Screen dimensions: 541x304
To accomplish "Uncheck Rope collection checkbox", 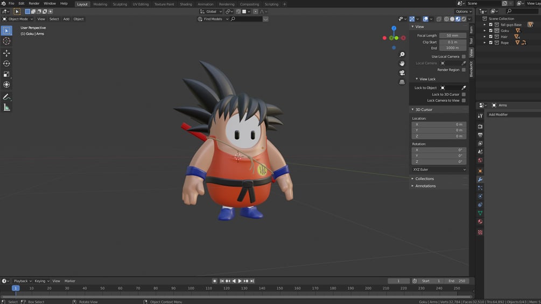I will click(x=490, y=43).
